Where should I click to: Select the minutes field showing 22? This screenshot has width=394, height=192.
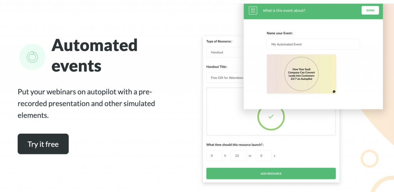pos(239,156)
